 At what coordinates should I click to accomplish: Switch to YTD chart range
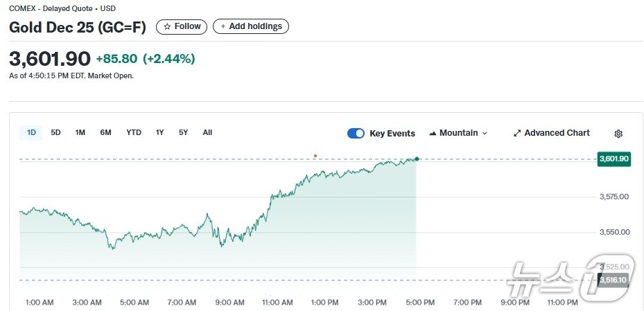(134, 132)
